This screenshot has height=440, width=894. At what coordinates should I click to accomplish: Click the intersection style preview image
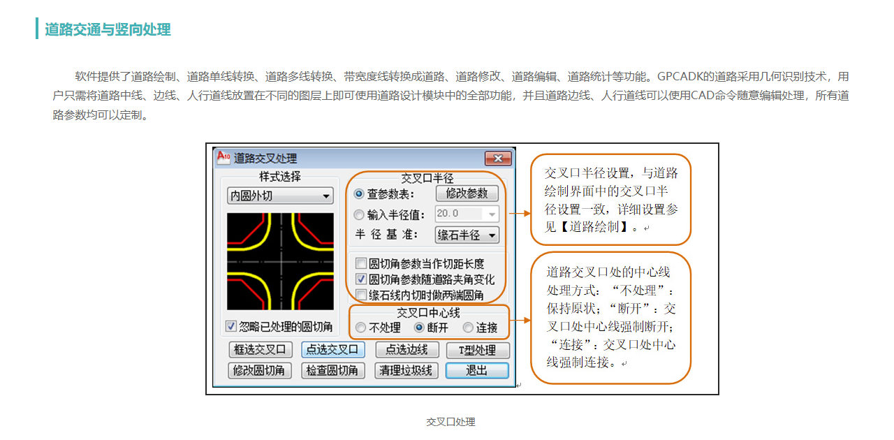tap(281, 262)
